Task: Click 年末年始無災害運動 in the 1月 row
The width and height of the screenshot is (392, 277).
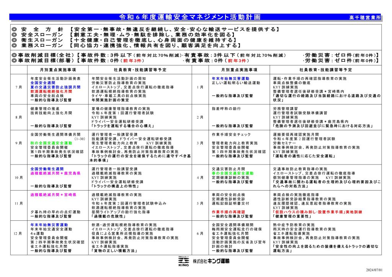Action: coord(230,78)
